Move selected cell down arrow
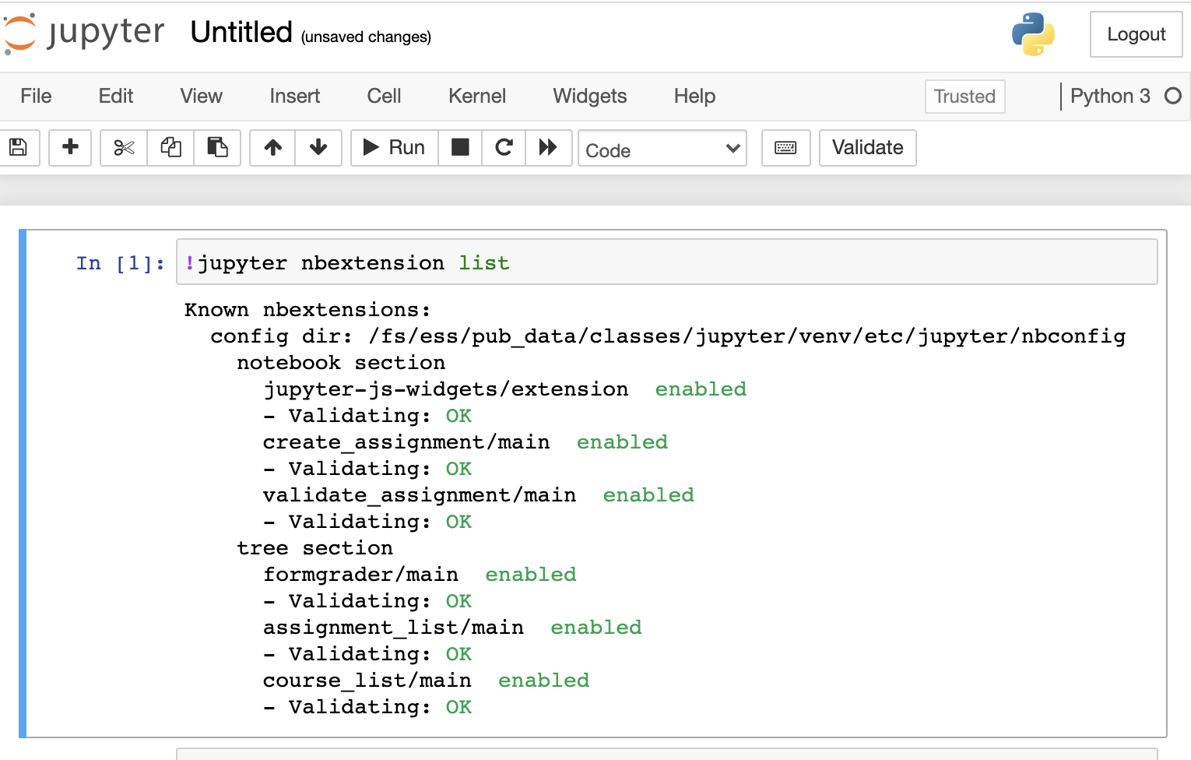Viewport: 1191px width, 760px height. click(x=318, y=147)
